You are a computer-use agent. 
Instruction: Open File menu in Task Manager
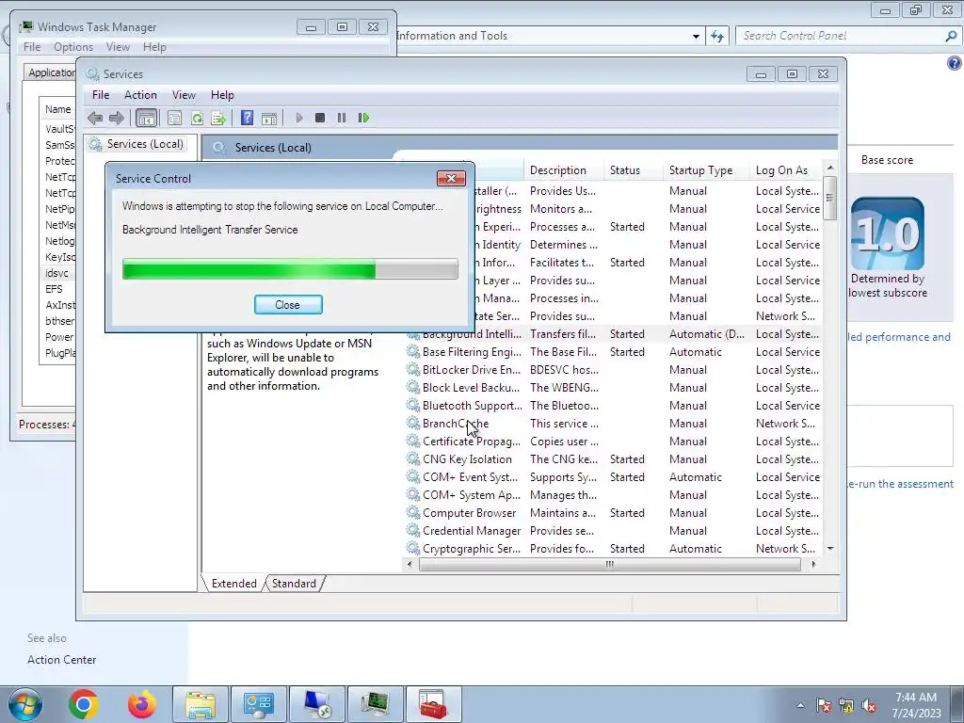pyautogui.click(x=32, y=47)
